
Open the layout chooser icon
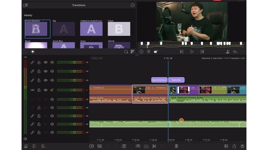click(x=226, y=146)
